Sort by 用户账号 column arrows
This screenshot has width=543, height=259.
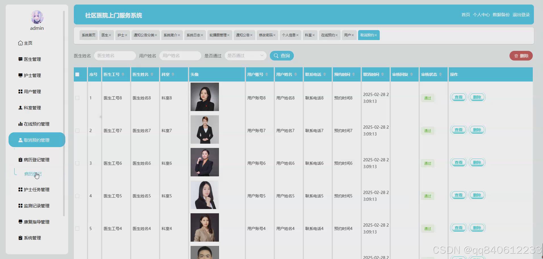tap(267, 74)
